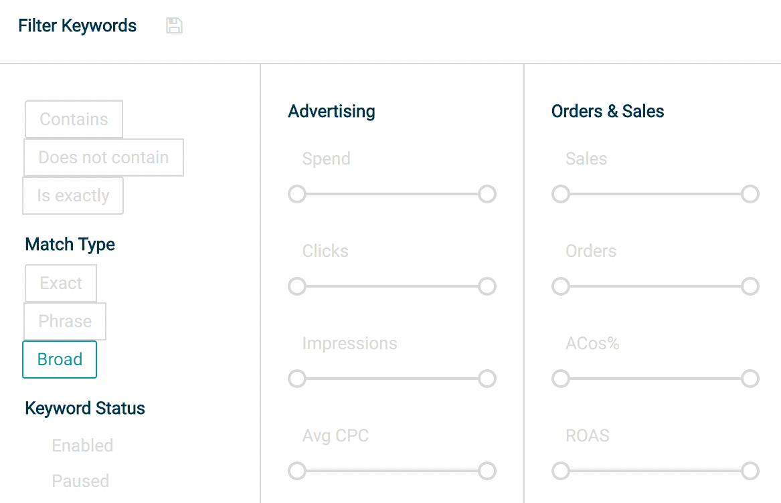Click the Sales slider minimum handle
The width and height of the screenshot is (781, 503).
tap(561, 194)
